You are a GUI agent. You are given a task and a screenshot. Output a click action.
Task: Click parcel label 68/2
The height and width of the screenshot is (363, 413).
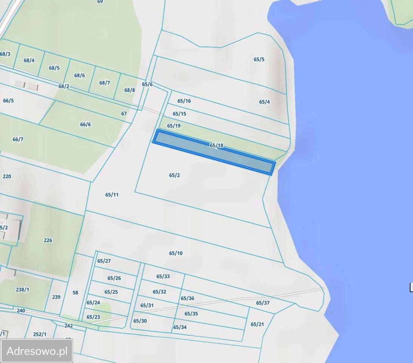coord(64,87)
